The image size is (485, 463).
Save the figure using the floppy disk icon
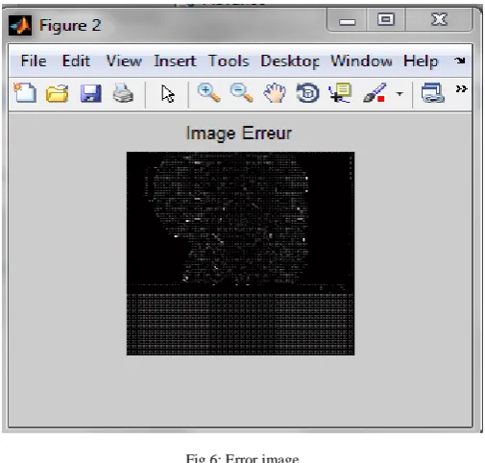pyautogui.click(x=91, y=94)
